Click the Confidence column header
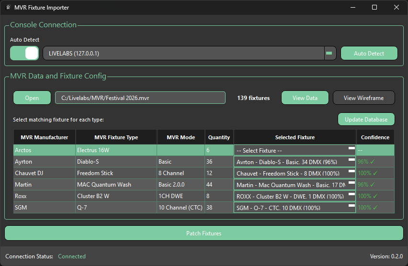 pos(375,137)
